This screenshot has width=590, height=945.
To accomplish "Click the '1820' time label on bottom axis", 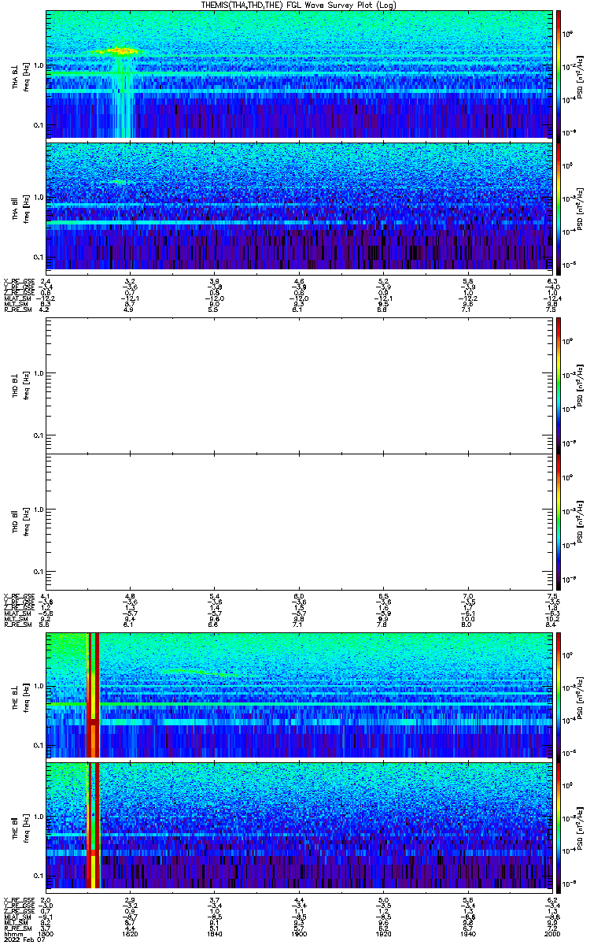I will click(131, 934).
